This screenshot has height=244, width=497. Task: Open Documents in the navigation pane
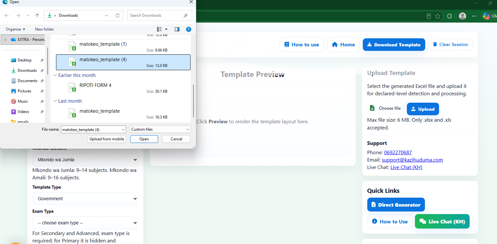(x=27, y=81)
